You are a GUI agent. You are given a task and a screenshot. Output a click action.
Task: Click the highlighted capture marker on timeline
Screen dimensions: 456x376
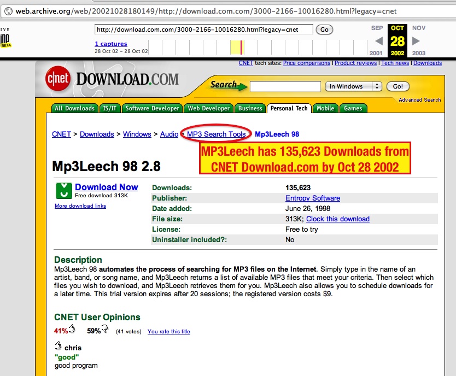[241, 48]
